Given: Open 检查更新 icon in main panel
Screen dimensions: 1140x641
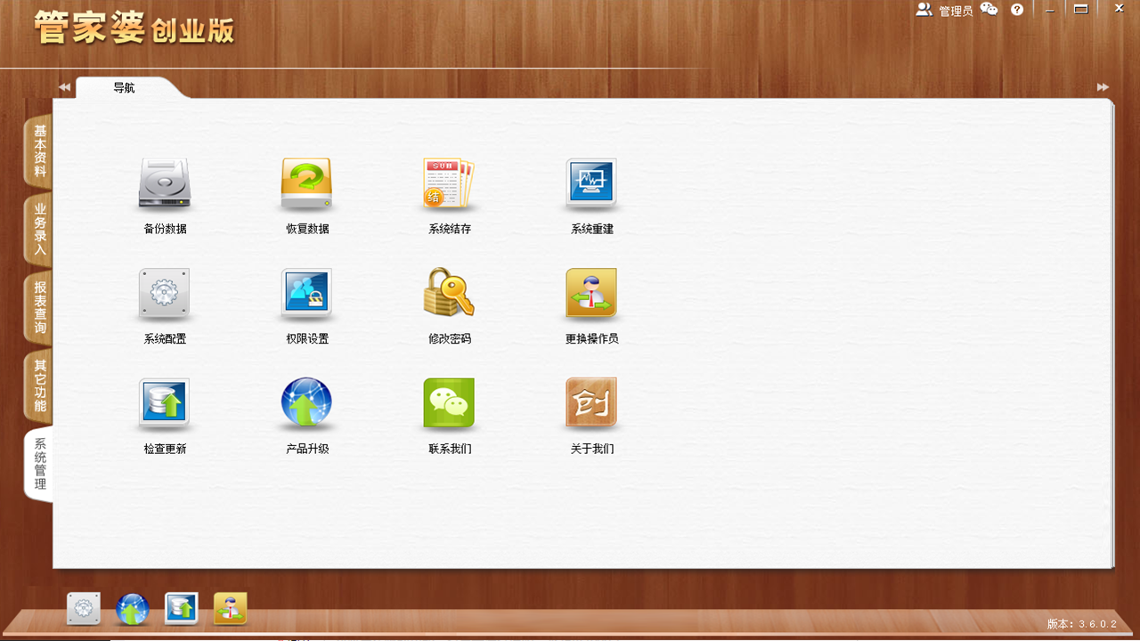Looking at the screenshot, I should [x=165, y=404].
